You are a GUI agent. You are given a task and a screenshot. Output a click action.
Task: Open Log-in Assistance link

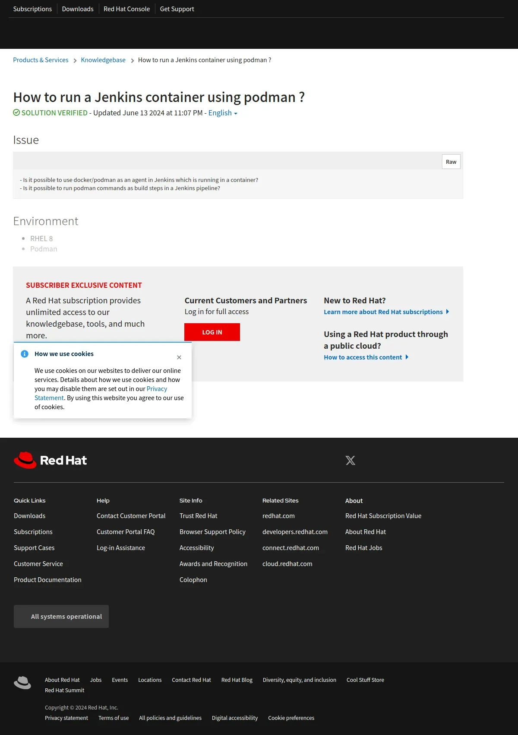point(121,548)
